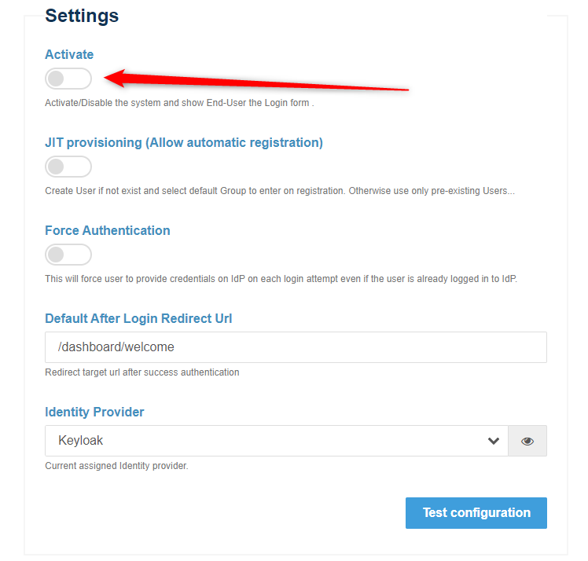Click the Default After Login Redirect Url label
This screenshot has width=588, height=561.
pyautogui.click(x=138, y=318)
